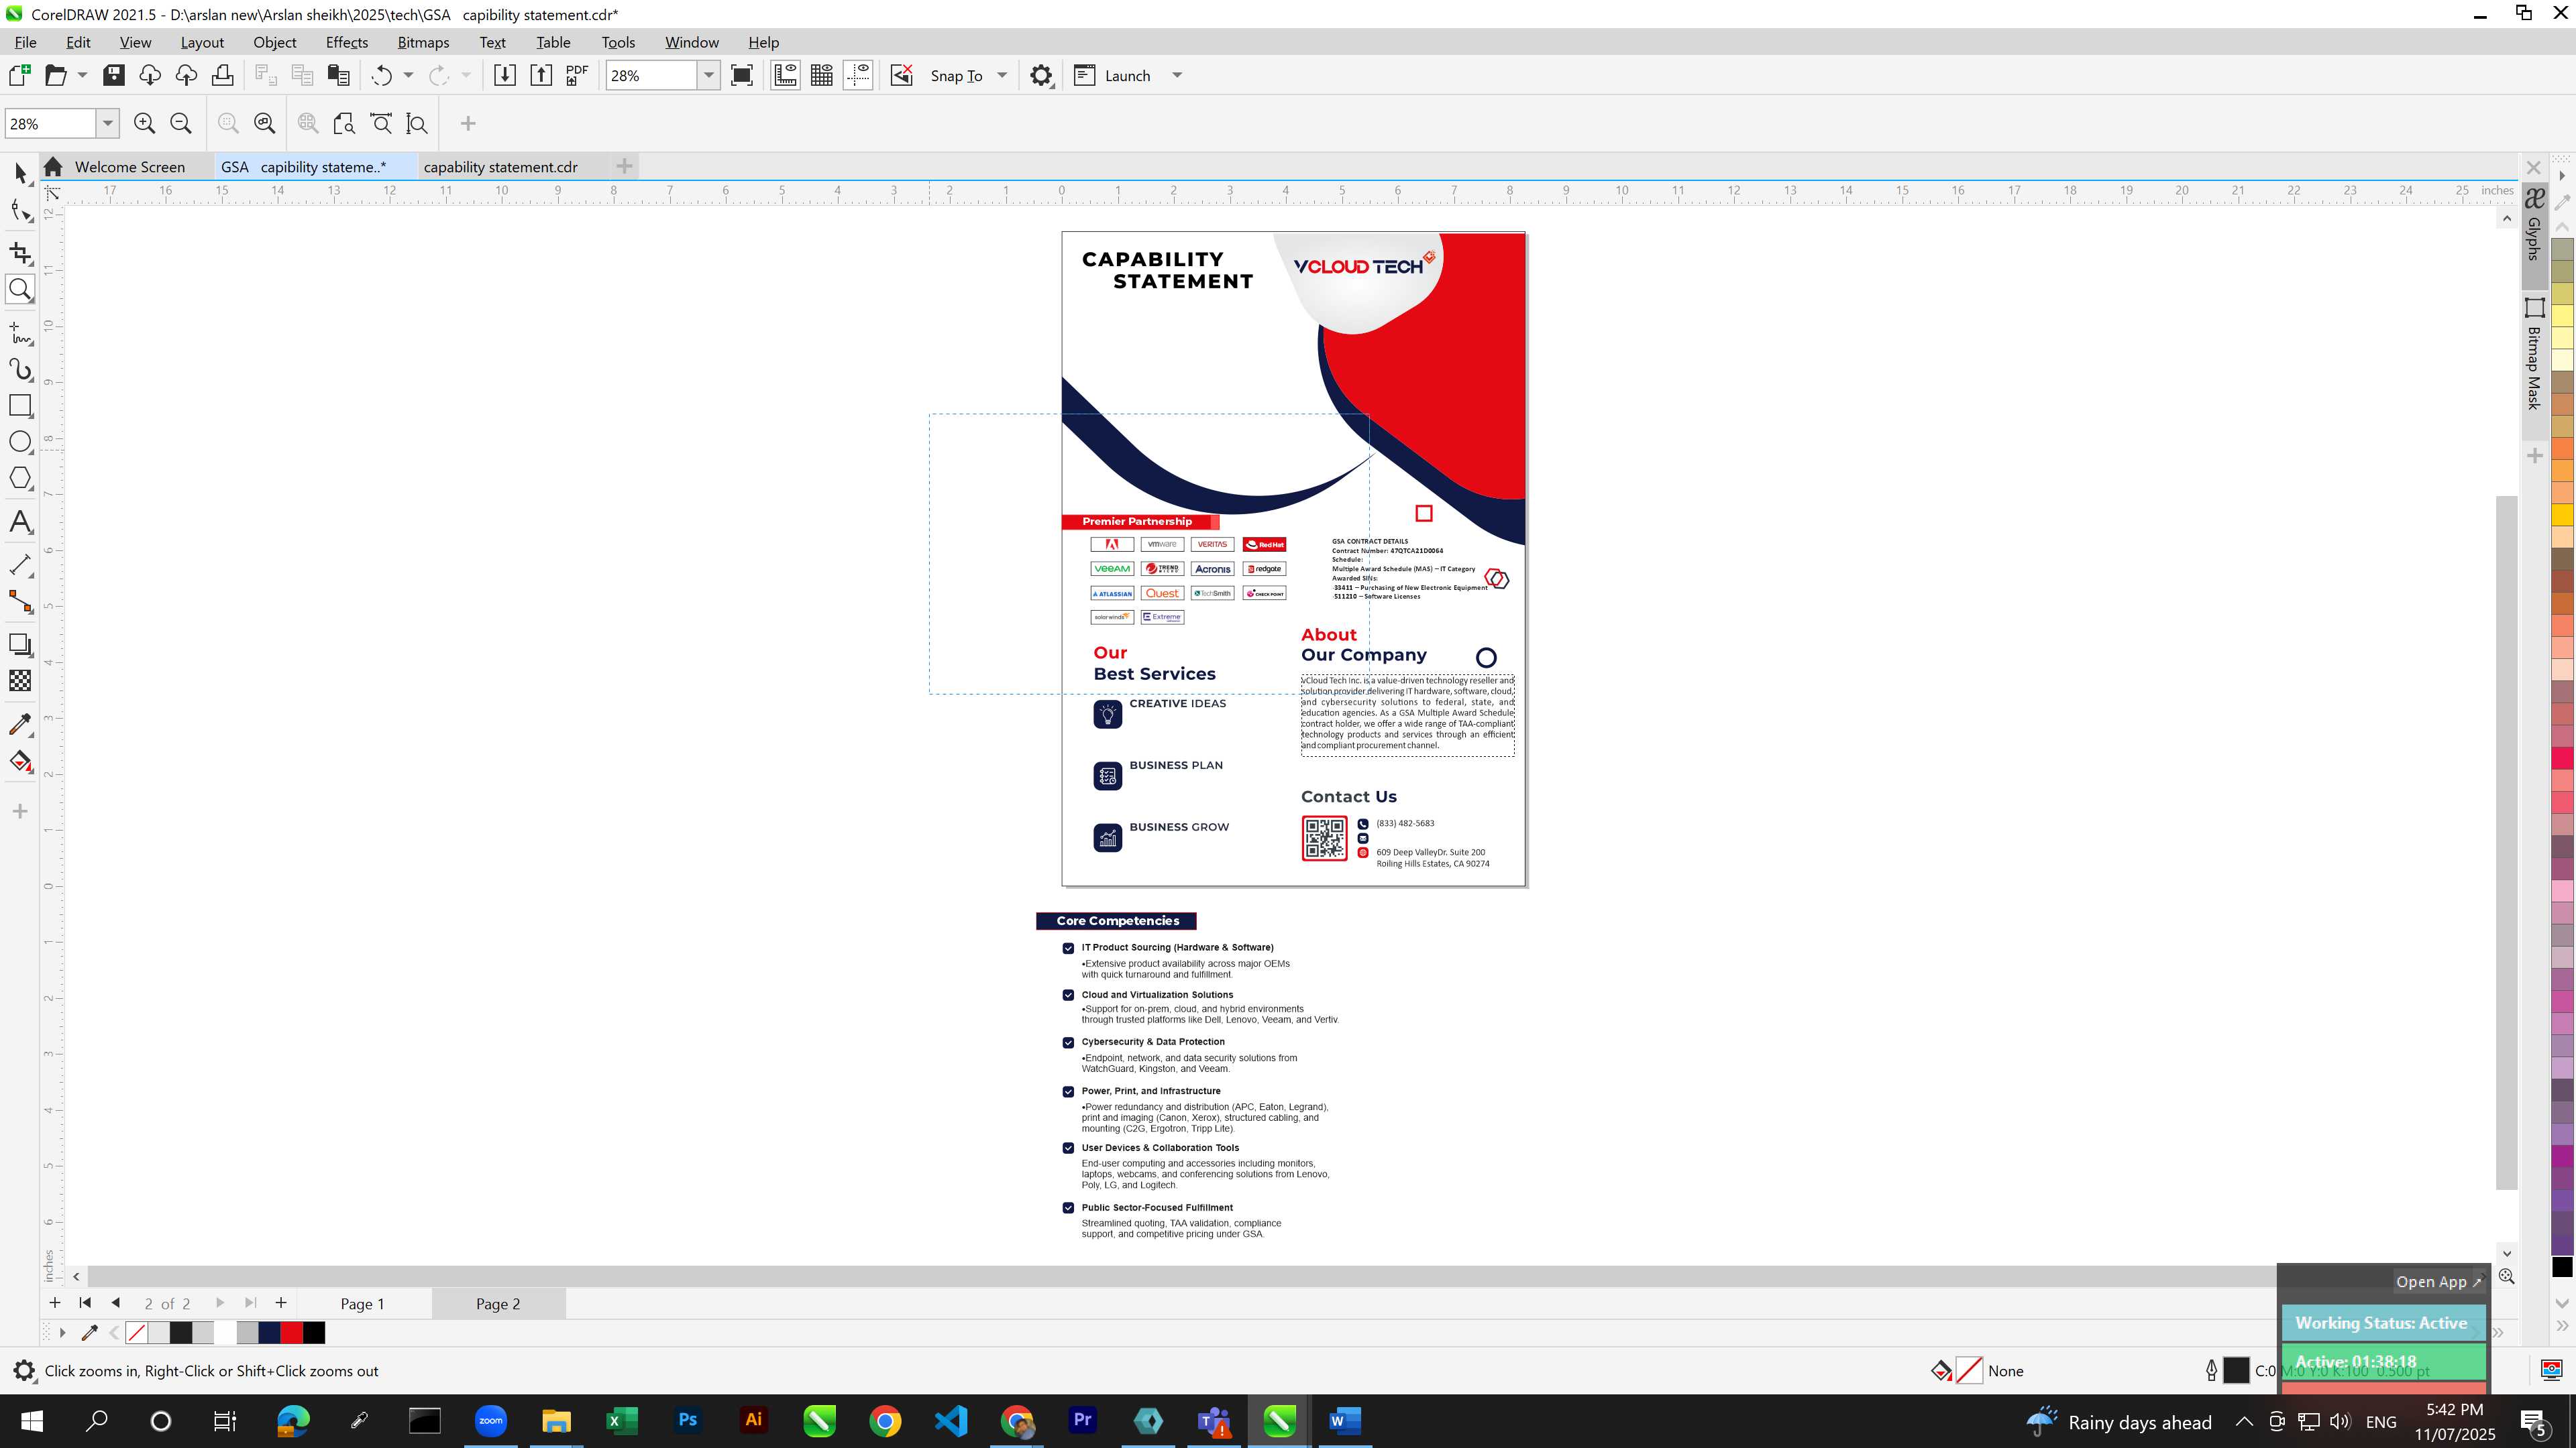Pick the no-color swatch in document palette
This screenshot has height=1448, width=2576.
(x=137, y=1333)
